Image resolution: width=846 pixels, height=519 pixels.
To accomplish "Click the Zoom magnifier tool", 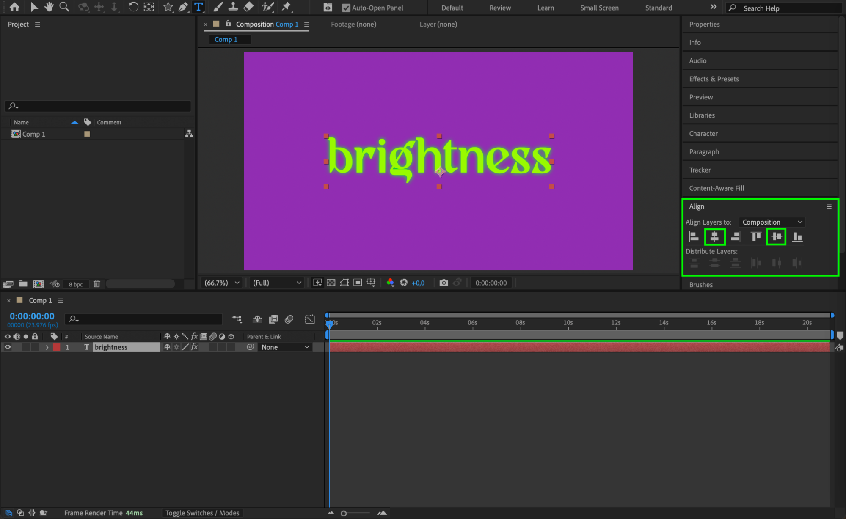I will pos(64,7).
